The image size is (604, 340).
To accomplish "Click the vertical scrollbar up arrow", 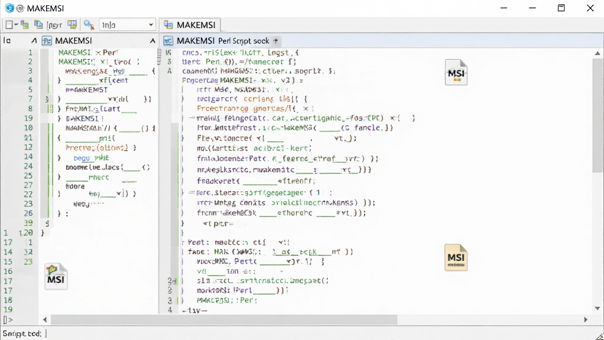I will coord(598,53).
